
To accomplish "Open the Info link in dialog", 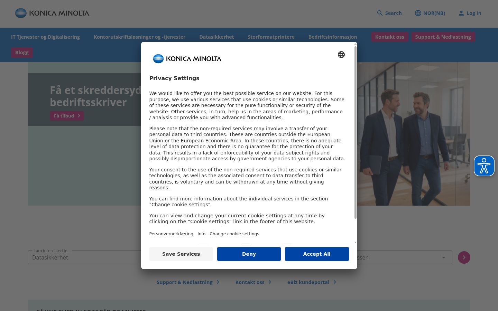I will [x=202, y=234].
